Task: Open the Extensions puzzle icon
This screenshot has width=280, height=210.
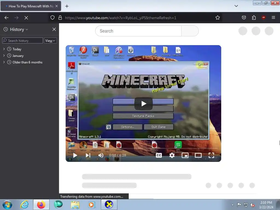Action: pyautogui.click(x=254, y=18)
